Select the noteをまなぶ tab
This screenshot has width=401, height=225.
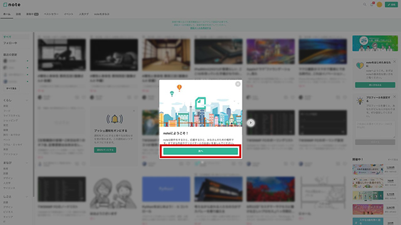pyautogui.click(x=102, y=14)
